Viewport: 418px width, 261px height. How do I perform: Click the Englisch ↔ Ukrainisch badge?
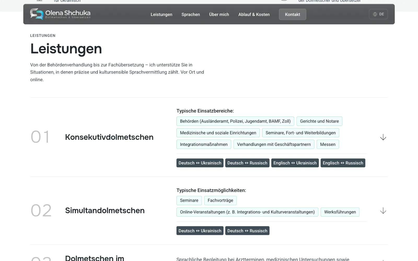pos(295,163)
